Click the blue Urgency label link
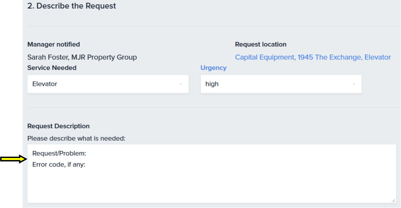401x208 pixels. [x=214, y=68]
